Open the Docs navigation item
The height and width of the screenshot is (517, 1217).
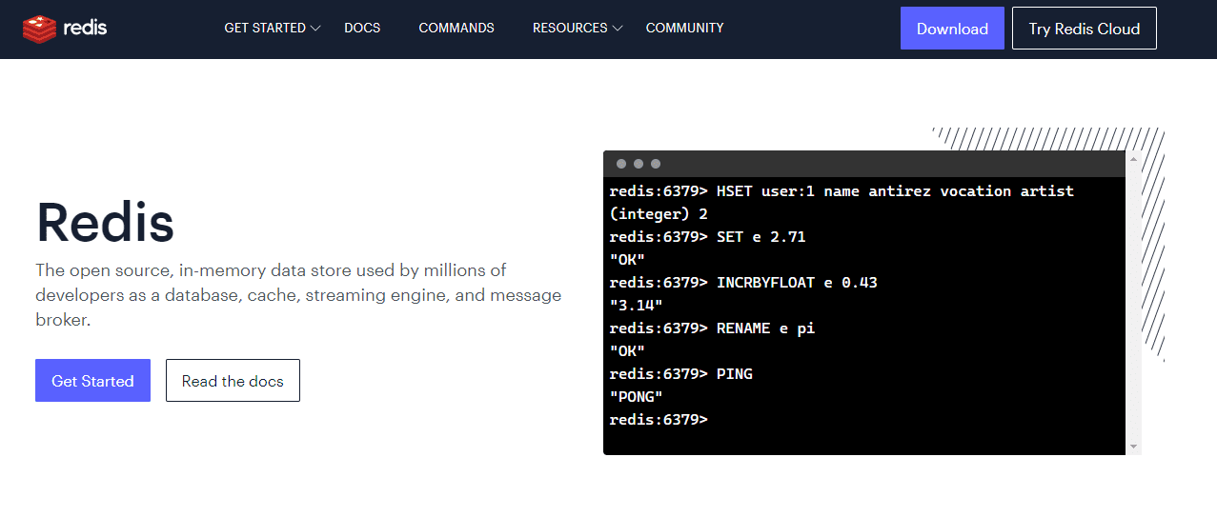[x=362, y=28]
